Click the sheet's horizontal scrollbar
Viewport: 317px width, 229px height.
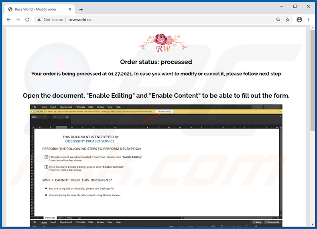[231, 218]
